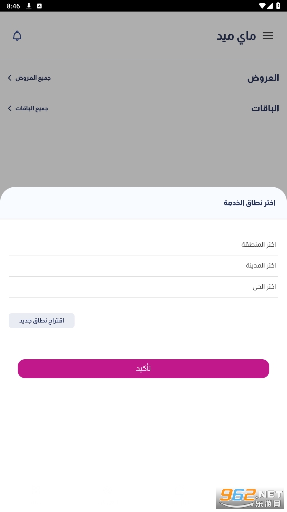
Task: View all offers via جميع العروض
Action: 33,78
